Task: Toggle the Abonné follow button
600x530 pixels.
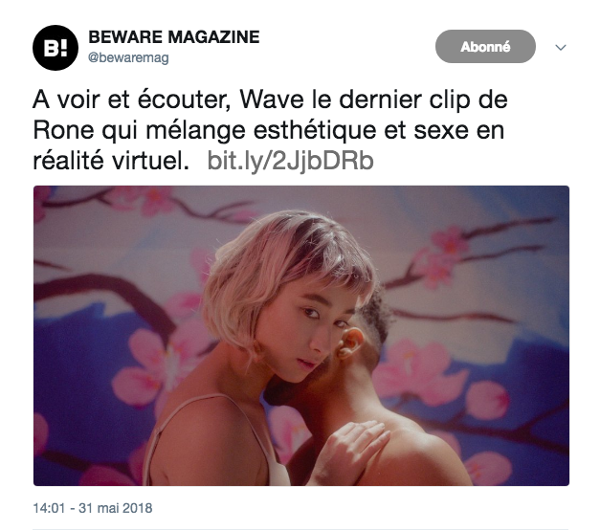Action: tap(485, 46)
